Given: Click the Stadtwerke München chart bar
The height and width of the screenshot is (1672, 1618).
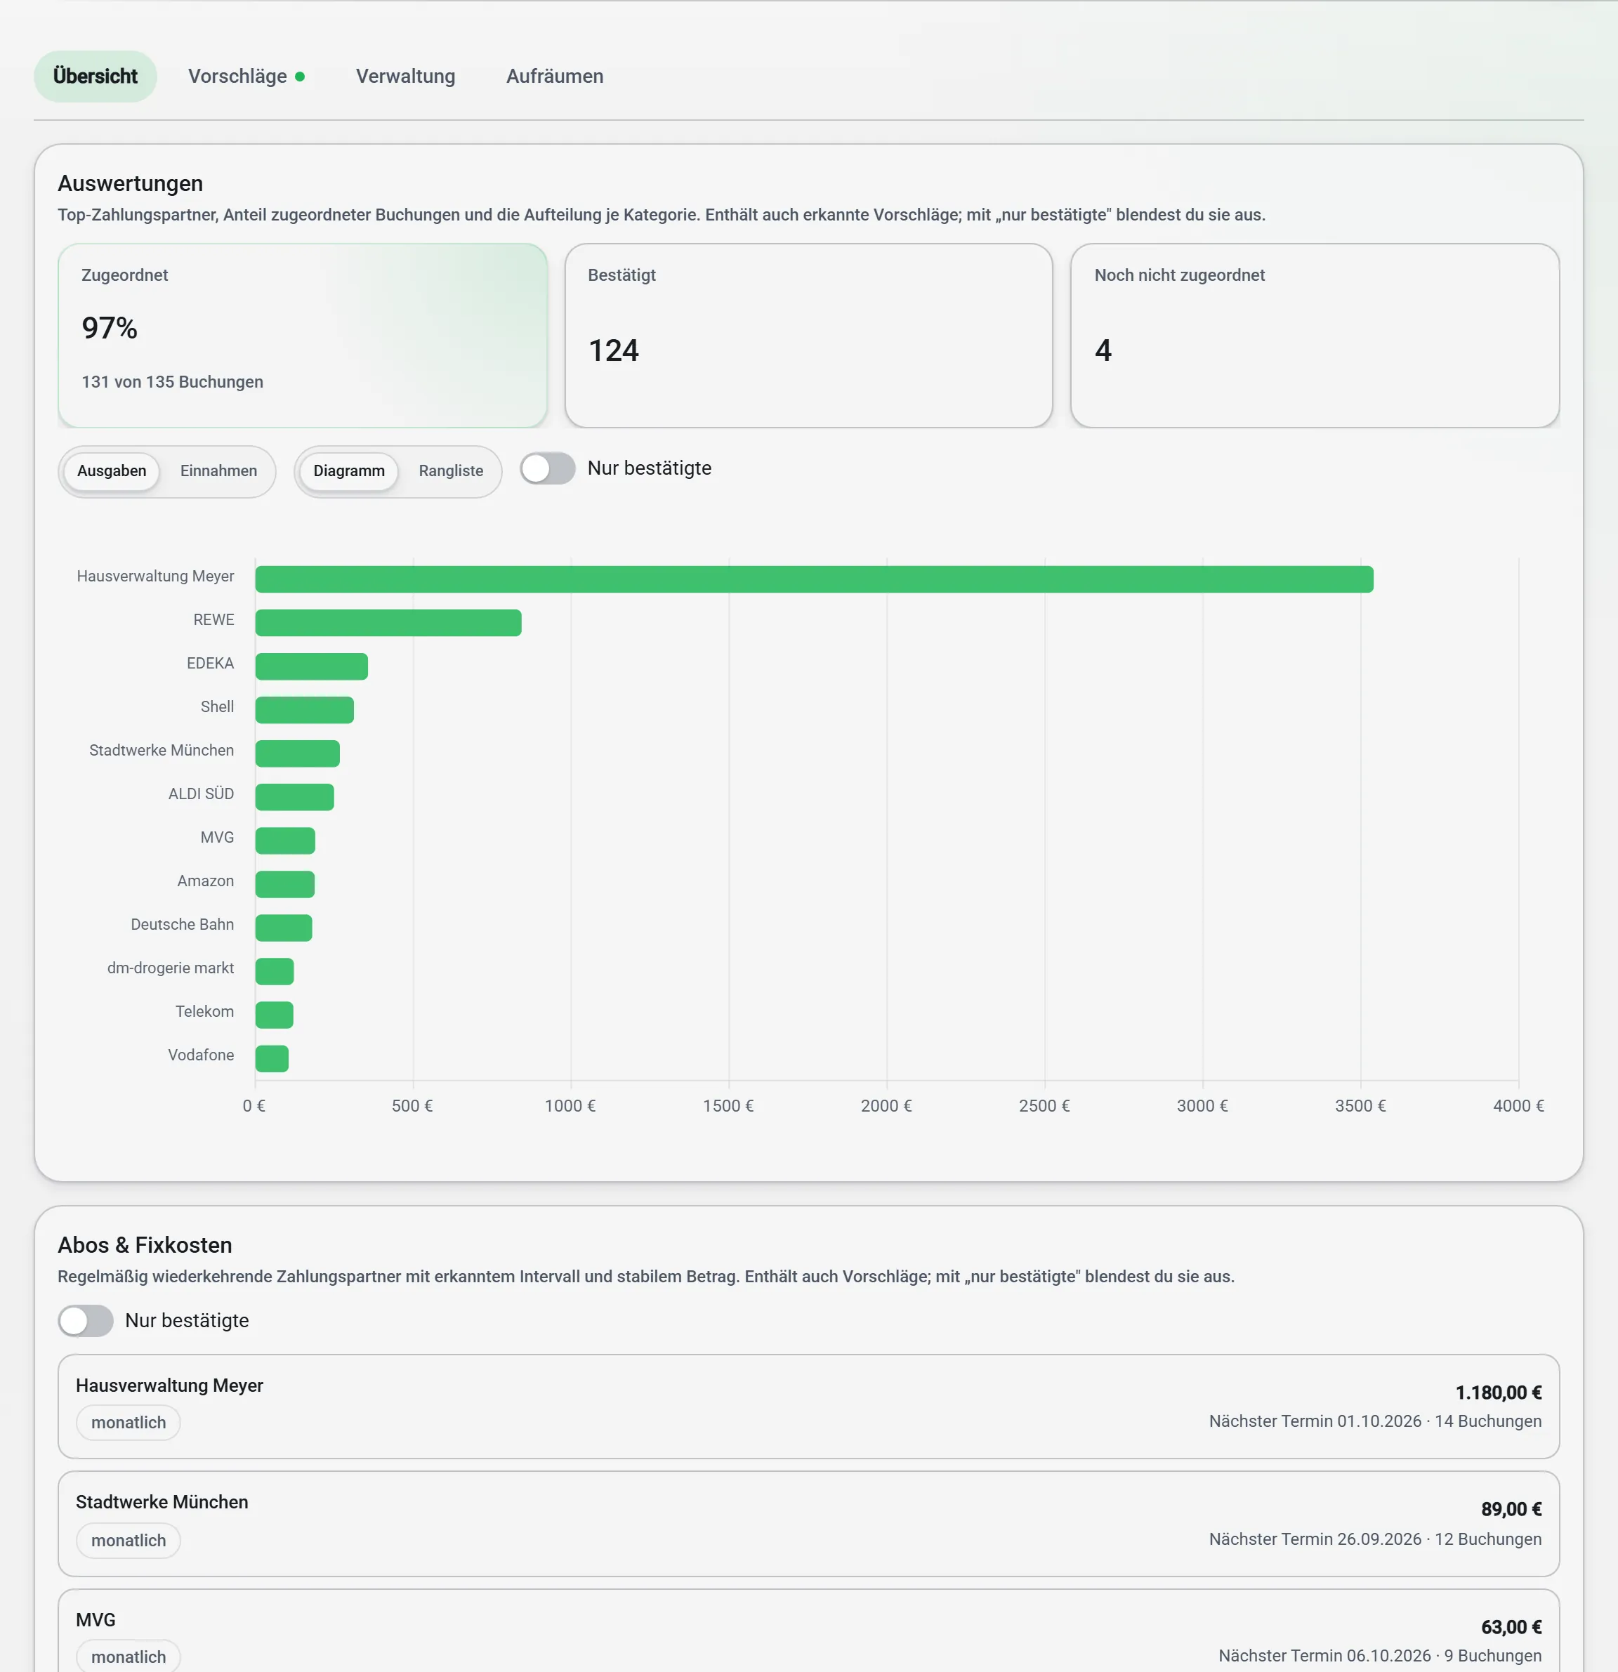Looking at the screenshot, I should [x=298, y=753].
